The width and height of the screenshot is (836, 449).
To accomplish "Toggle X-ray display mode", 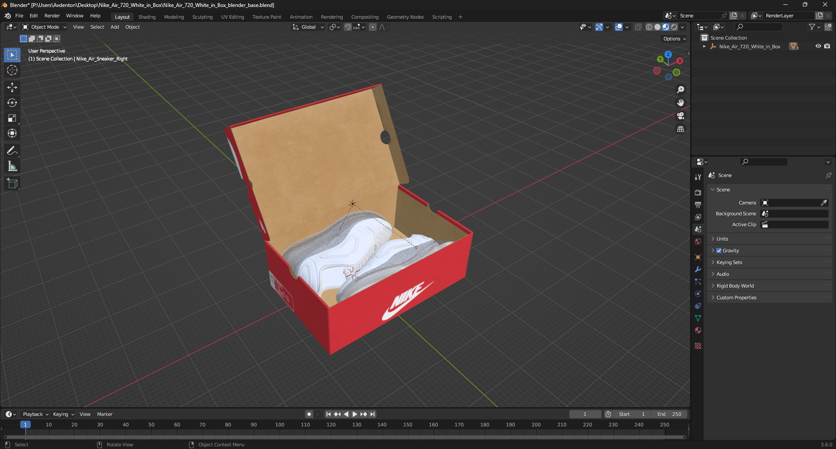I will (x=638, y=27).
